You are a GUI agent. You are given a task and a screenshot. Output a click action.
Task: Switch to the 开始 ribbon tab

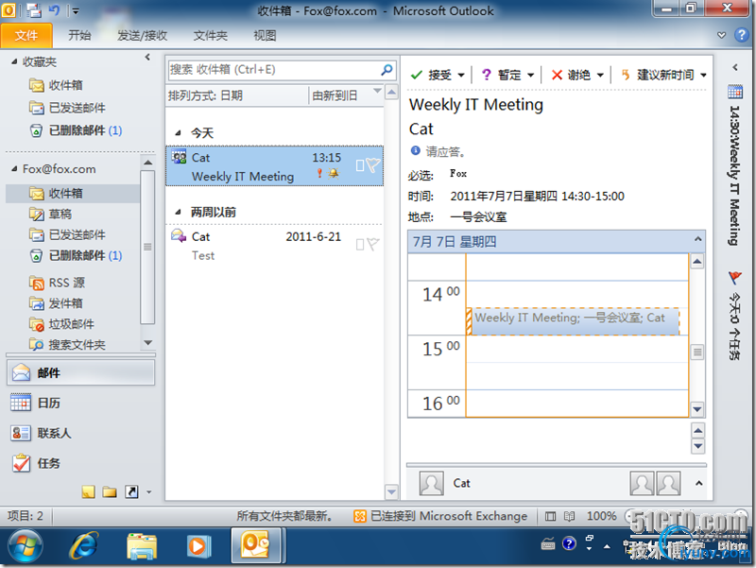79,36
